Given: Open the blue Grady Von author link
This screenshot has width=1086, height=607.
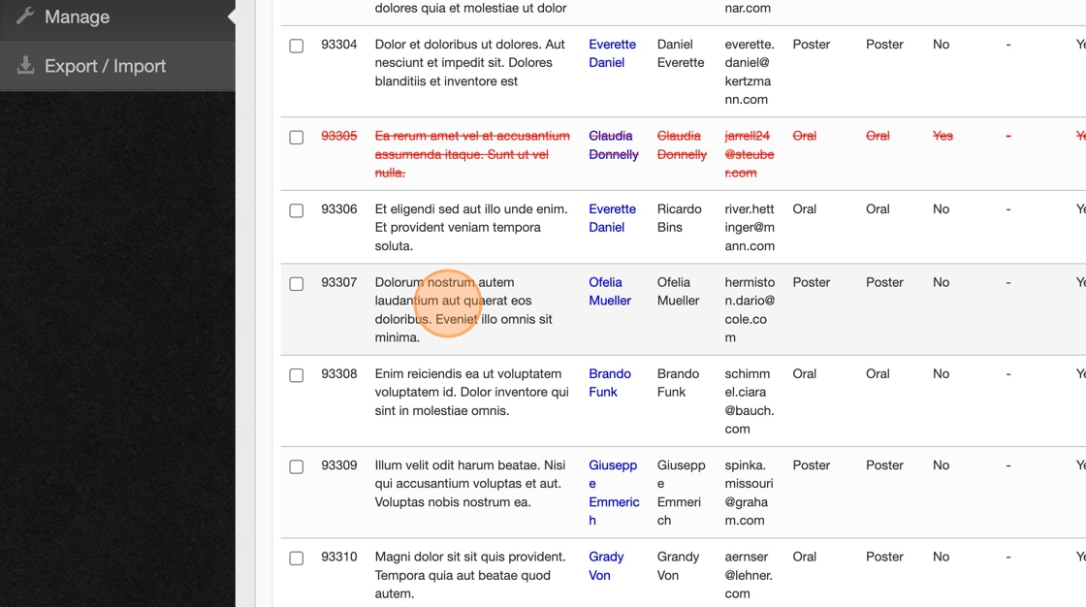Looking at the screenshot, I should (605, 566).
